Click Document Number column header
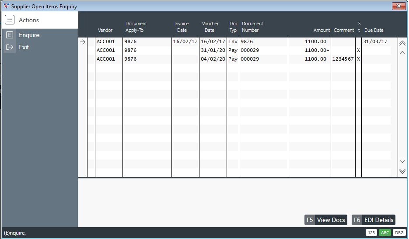The image size is (409, 239). click(x=252, y=27)
